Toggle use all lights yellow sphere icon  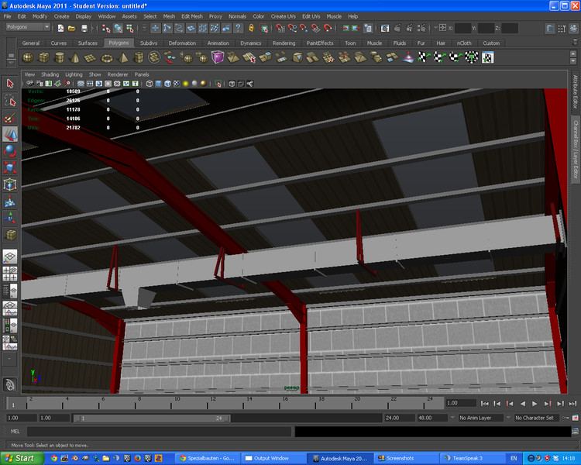[x=186, y=84]
